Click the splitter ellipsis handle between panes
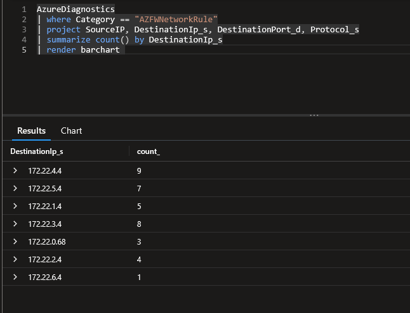 pos(313,115)
